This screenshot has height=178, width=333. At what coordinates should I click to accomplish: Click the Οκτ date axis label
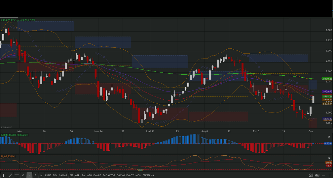[311, 131]
